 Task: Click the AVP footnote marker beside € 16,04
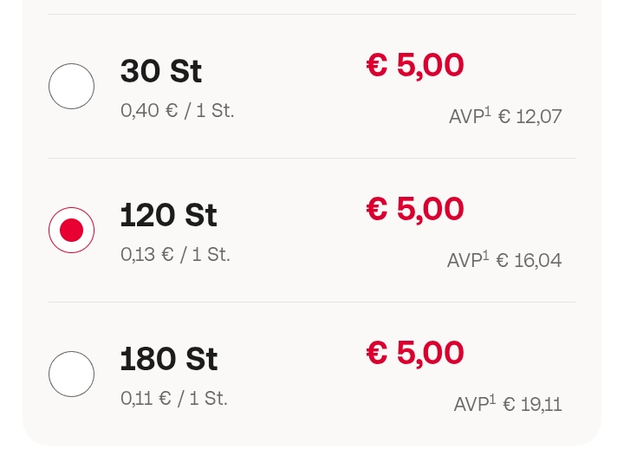click(485, 255)
